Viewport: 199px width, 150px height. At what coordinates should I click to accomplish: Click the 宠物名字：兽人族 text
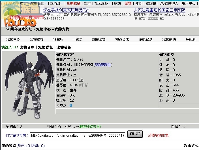(x=70, y=60)
